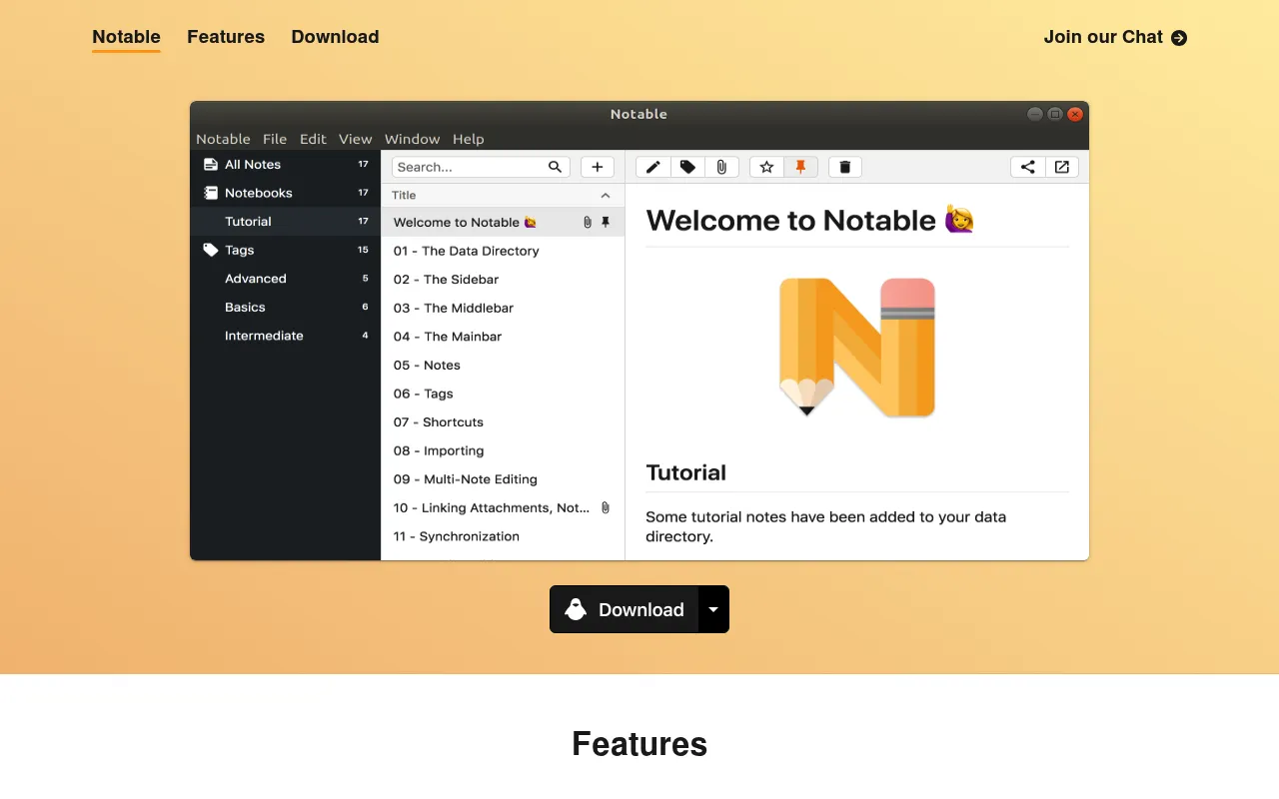Viewport: 1279px width, 799px height.
Task: Open the tags editor icon in toolbar
Action: point(687,167)
